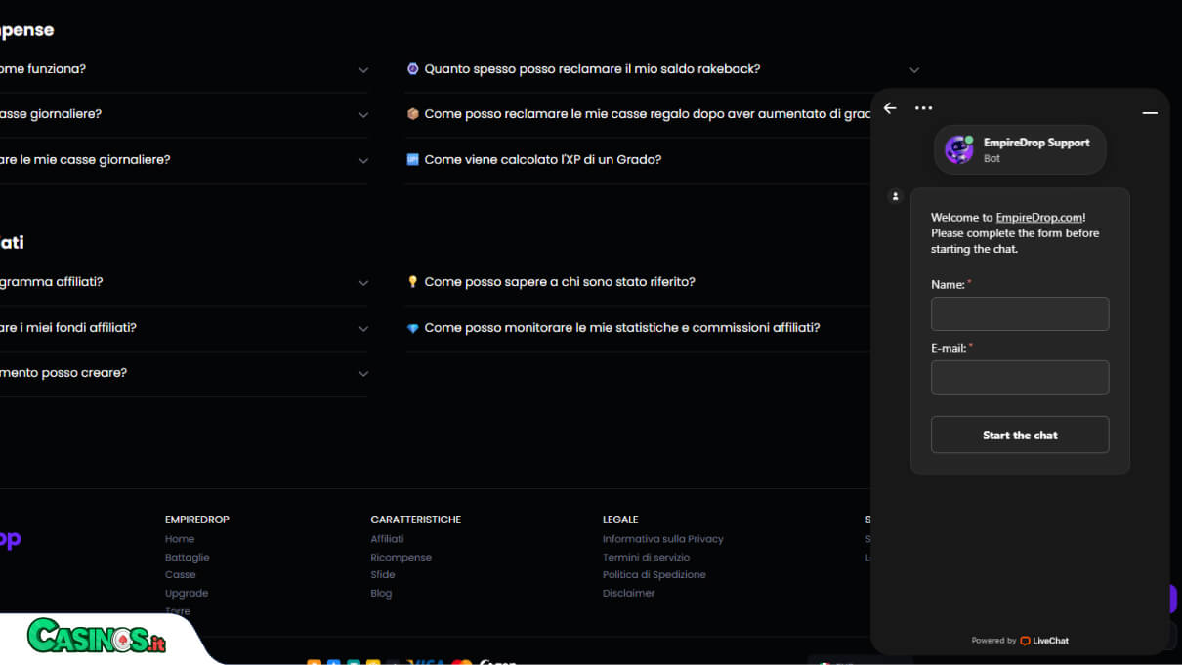Open question about claiming gift cases after ranking up
Screen dimensions: 1182x665
[647, 114]
